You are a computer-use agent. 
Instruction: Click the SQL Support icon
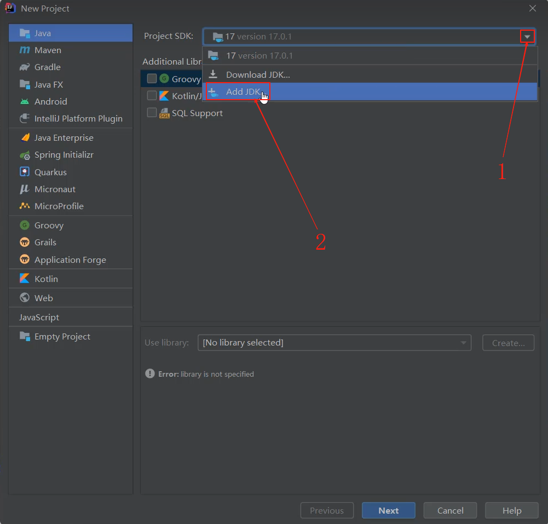coord(164,113)
